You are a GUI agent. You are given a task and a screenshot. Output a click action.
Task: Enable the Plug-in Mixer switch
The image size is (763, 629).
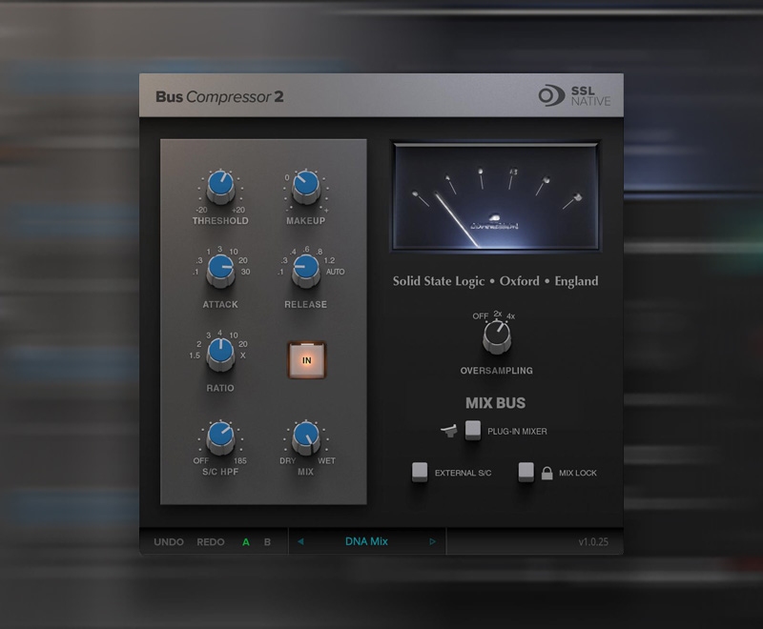[x=473, y=430]
